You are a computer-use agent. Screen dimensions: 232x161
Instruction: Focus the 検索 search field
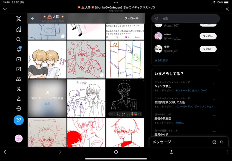[186, 18]
